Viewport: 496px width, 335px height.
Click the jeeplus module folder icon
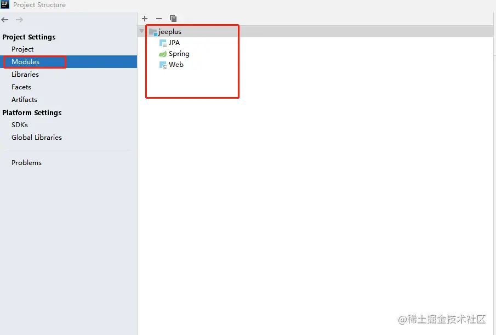click(153, 32)
